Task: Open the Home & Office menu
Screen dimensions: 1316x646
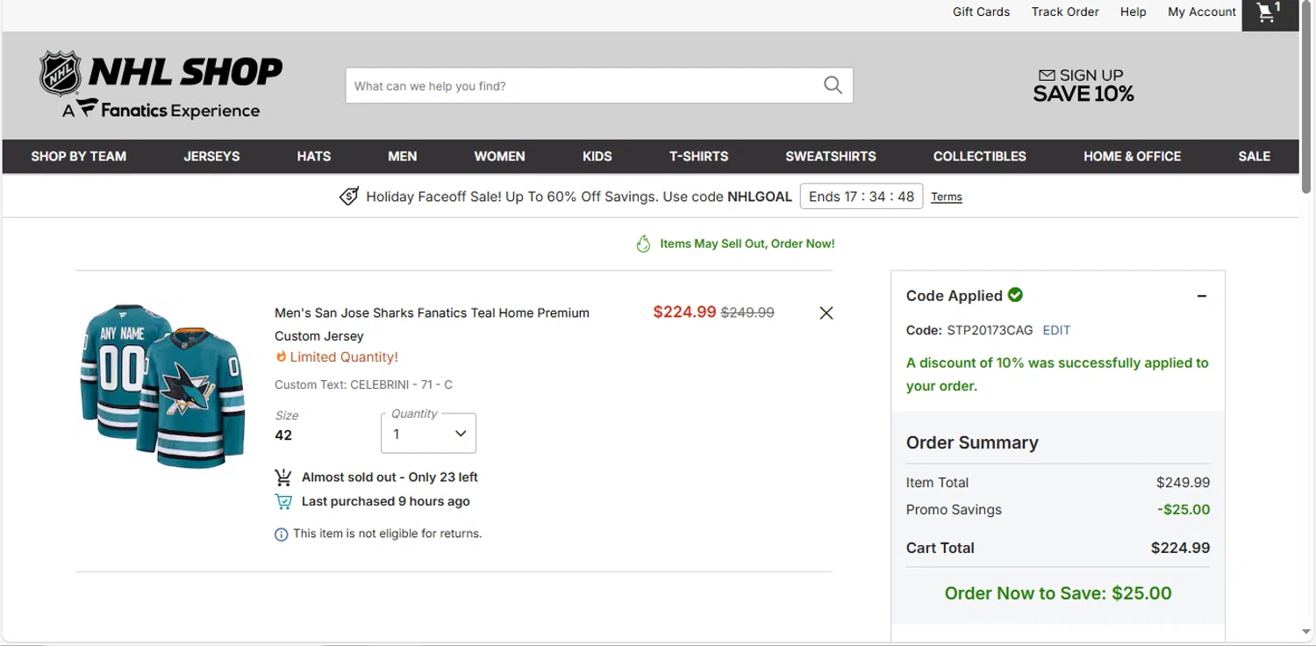Action: [1132, 156]
